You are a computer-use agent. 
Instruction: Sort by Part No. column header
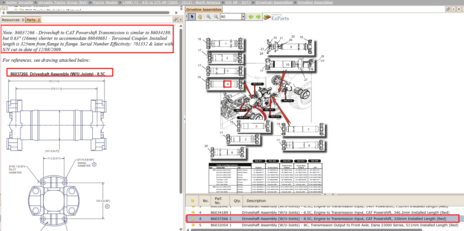(221, 200)
